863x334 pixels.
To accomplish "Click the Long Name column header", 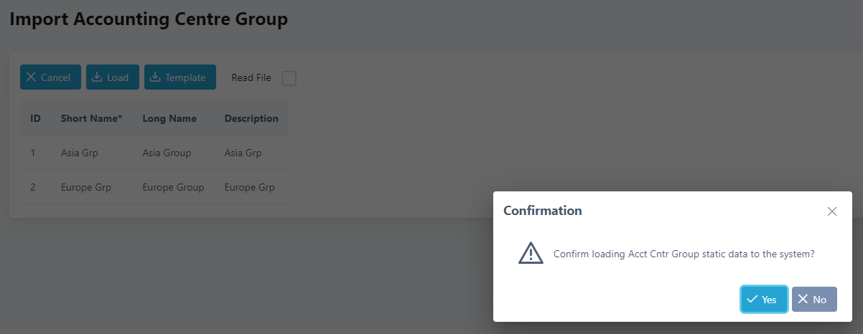I will click(169, 118).
